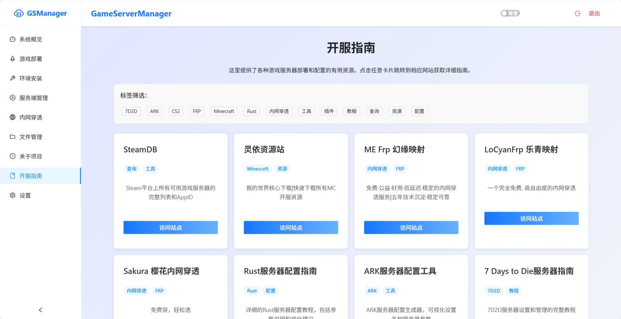Screen dimensions: 621x319
Task: Click the gear icon beside 设置
Action: [x=13, y=195]
